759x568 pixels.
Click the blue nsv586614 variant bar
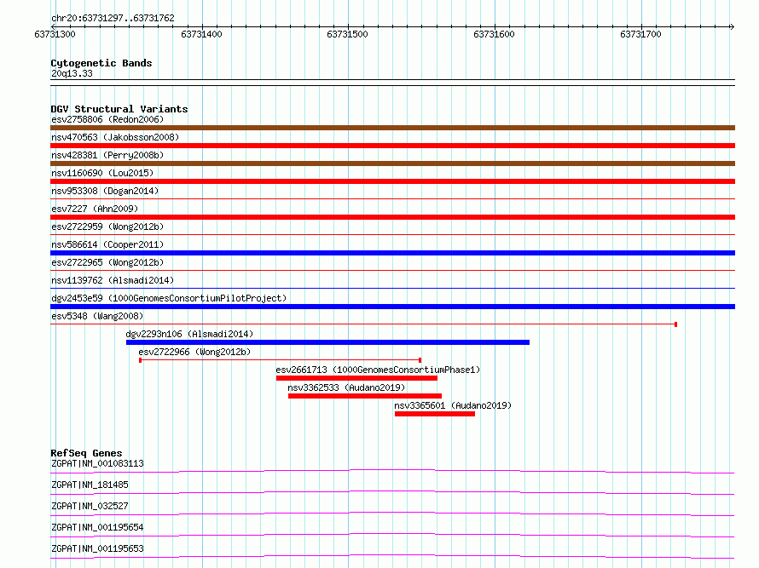pos(392,253)
